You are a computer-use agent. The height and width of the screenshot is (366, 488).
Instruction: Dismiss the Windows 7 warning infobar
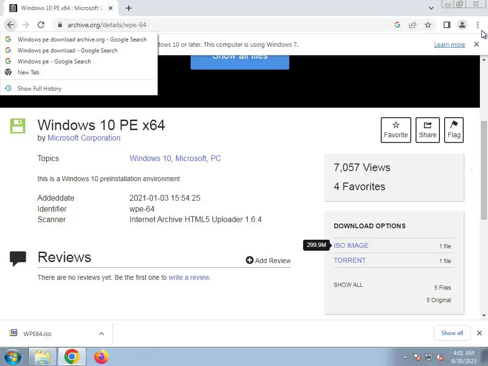(x=476, y=44)
